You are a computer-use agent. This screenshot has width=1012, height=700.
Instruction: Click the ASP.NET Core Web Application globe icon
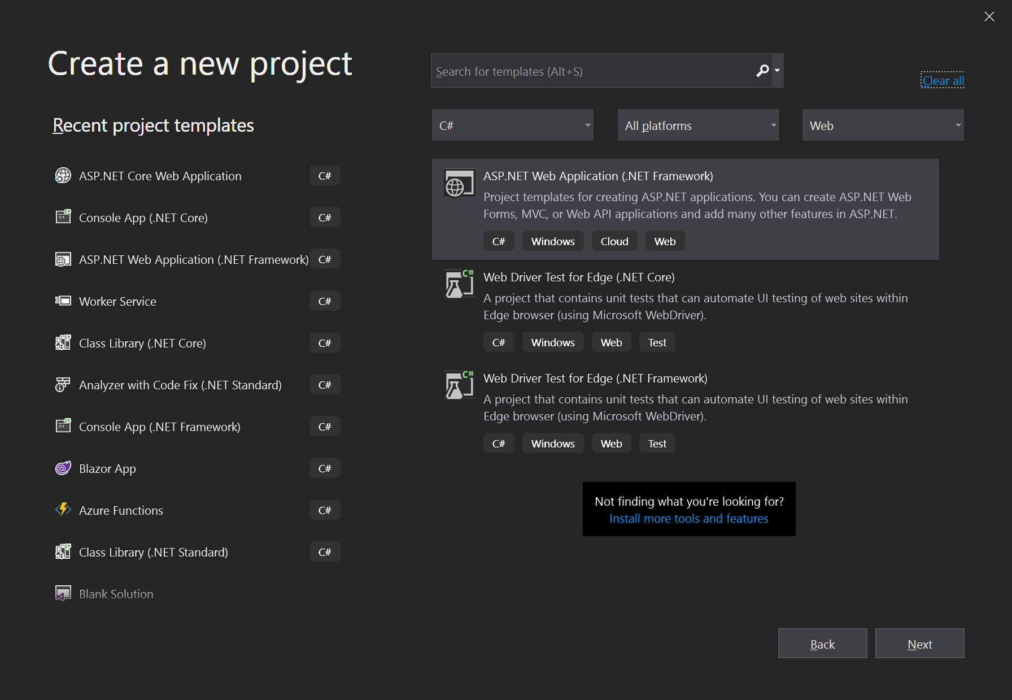[x=63, y=176]
